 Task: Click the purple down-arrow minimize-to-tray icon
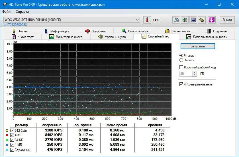tap(212, 20)
